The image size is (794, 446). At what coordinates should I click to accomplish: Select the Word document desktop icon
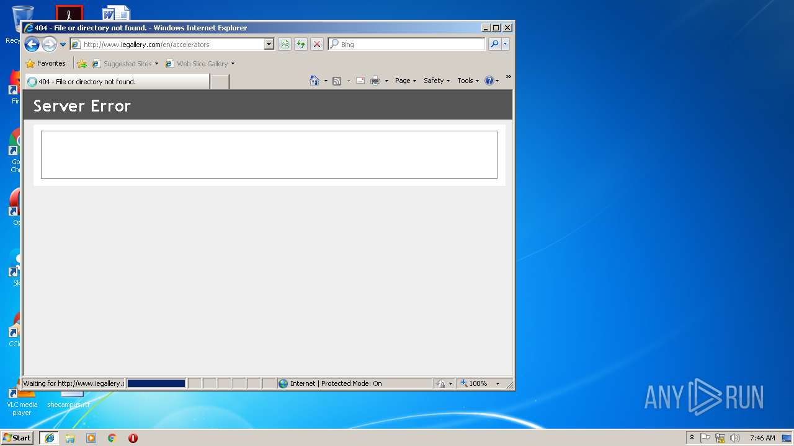tap(116, 13)
